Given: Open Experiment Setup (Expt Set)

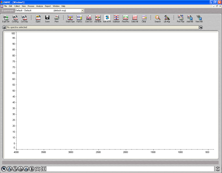Looking at the screenshot, I should (x=6, y=19).
